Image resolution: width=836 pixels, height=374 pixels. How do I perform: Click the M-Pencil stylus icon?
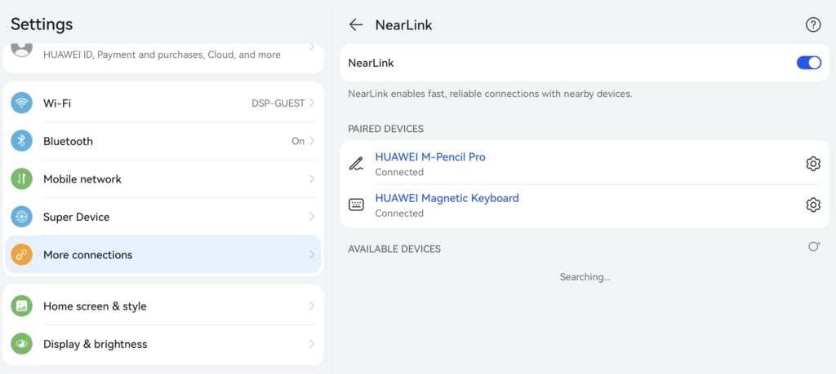click(x=356, y=164)
